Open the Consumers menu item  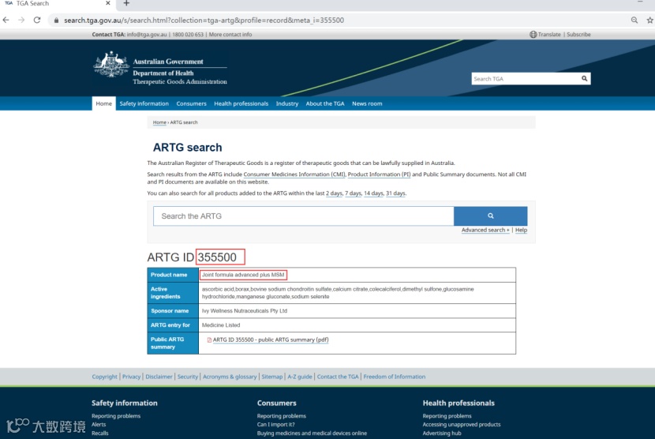tap(191, 103)
